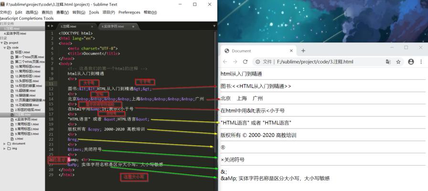Open 13.头部标签.html in sidebar

click(27, 81)
